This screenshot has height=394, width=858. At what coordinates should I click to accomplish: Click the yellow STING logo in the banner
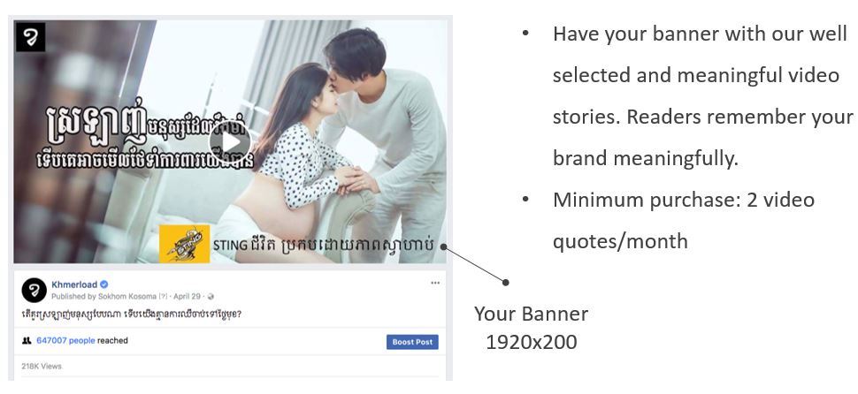[x=184, y=244]
